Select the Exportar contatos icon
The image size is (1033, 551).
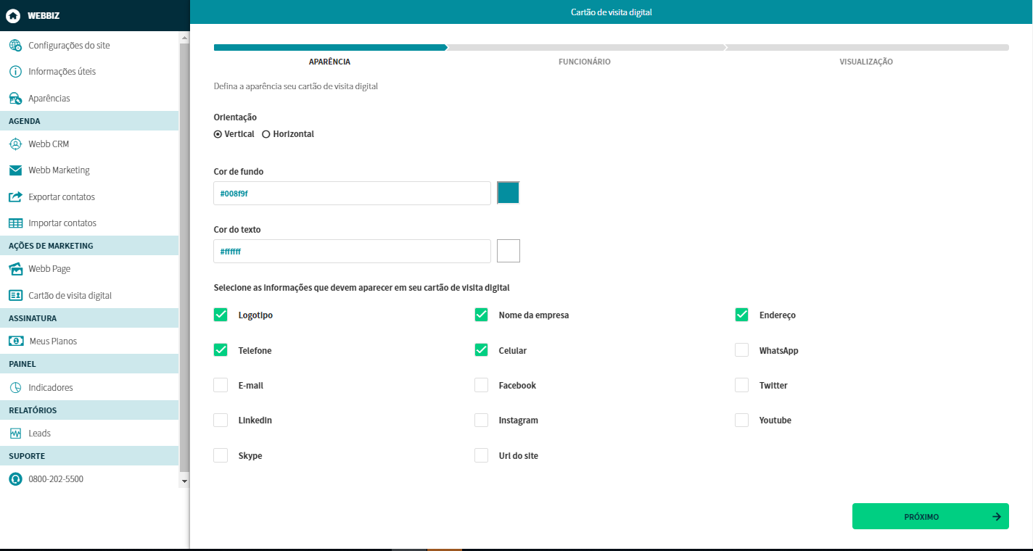coord(15,197)
